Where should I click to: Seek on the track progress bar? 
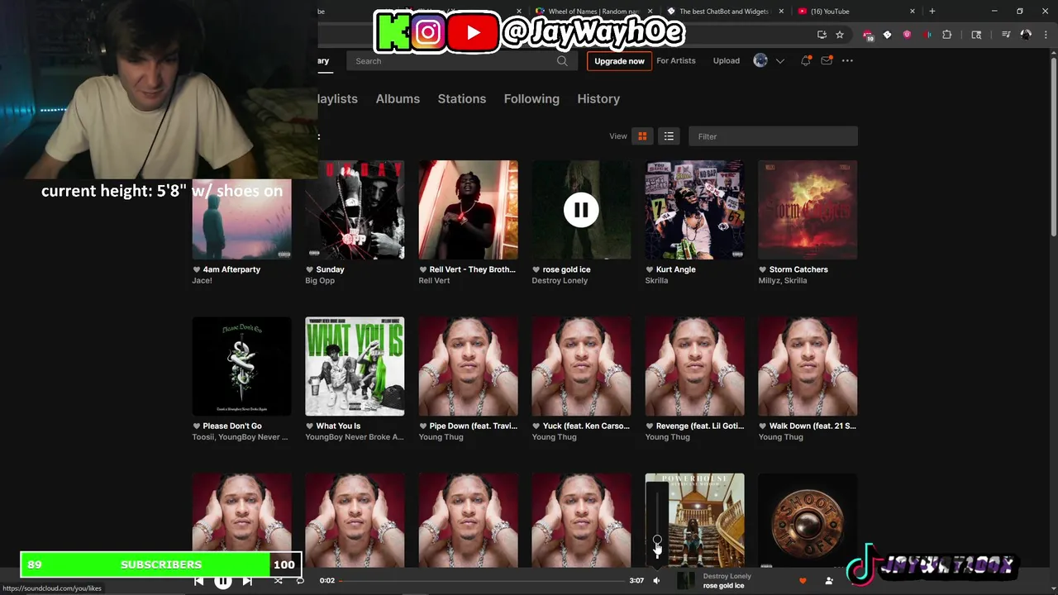(x=482, y=581)
